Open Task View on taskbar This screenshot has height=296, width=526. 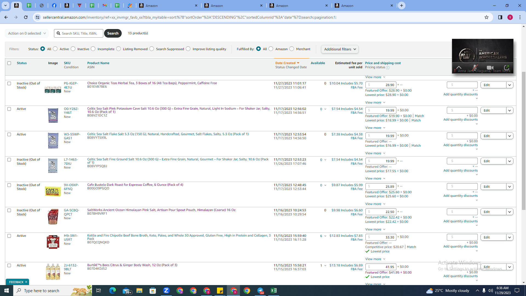coord(99,291)
